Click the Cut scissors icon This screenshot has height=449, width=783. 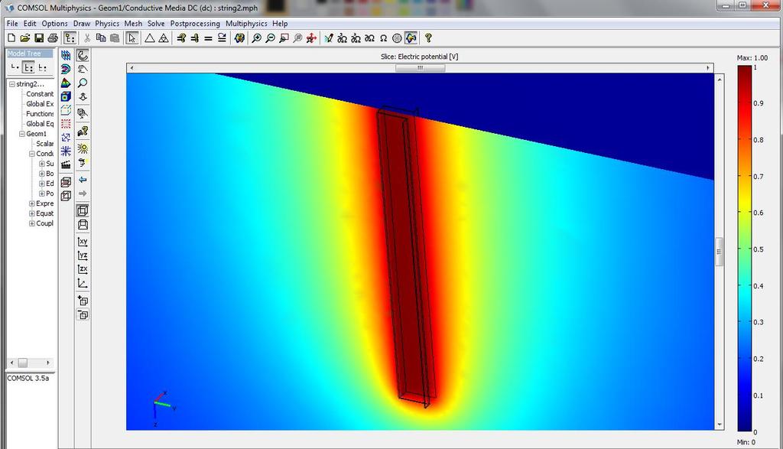coord(87,38)
